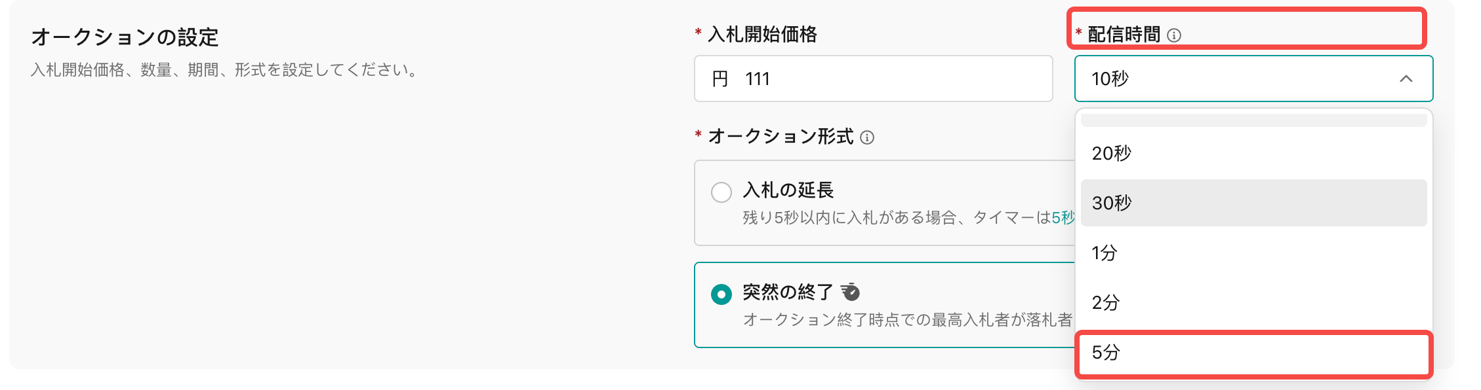Select the 5分 option in the dropdown
Screen dimensions: 1481x390
[x=1253, y=352]
